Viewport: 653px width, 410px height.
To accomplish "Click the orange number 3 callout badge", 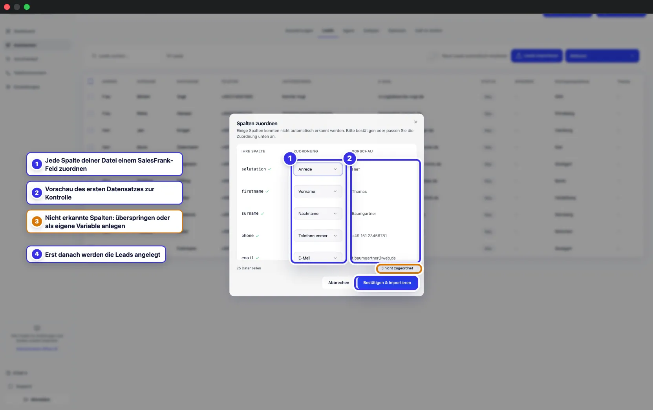I will click(x=37, y=221).
